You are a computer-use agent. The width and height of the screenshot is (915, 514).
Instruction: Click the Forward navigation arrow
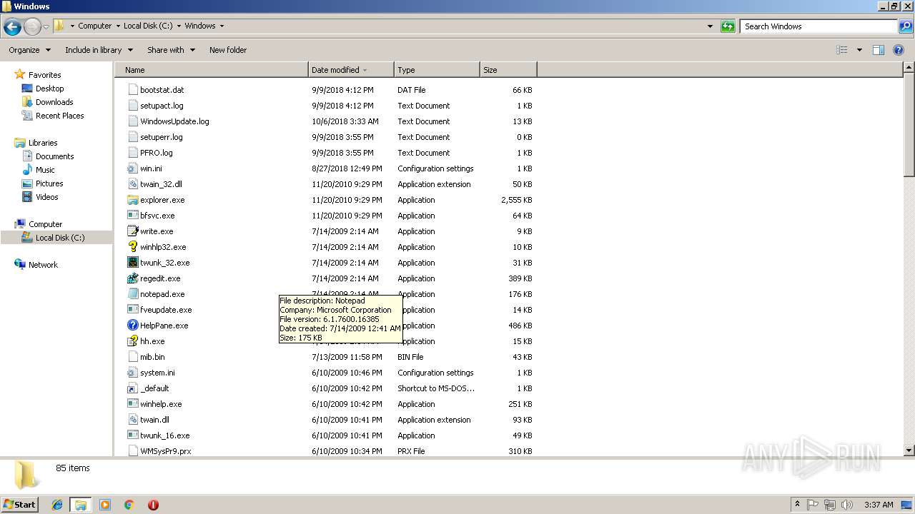[x=32, y=26]
